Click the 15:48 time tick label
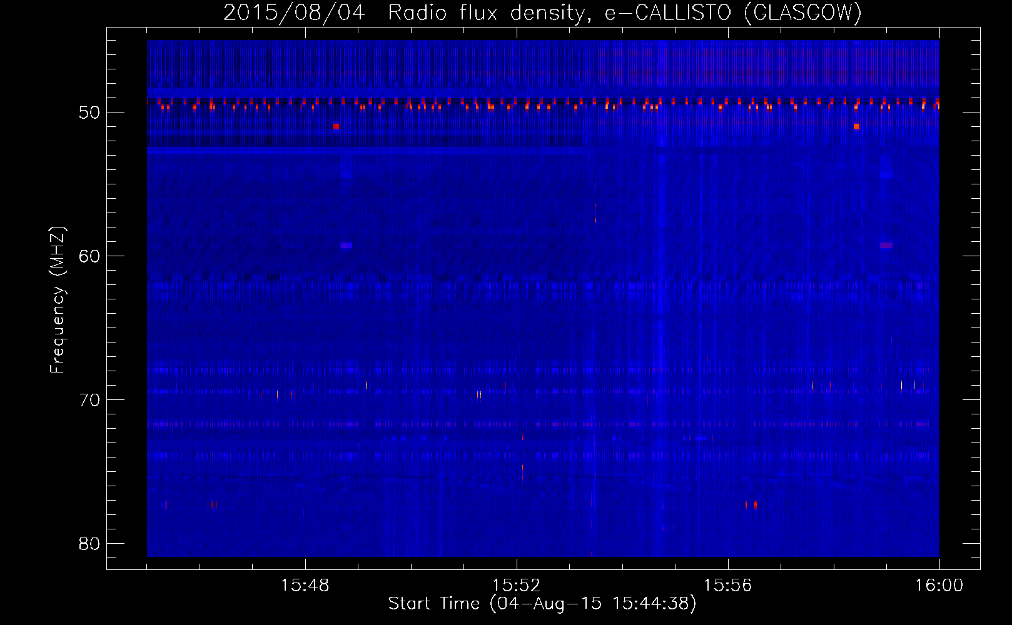The image size is (1012, 625). tap(305, 586)
